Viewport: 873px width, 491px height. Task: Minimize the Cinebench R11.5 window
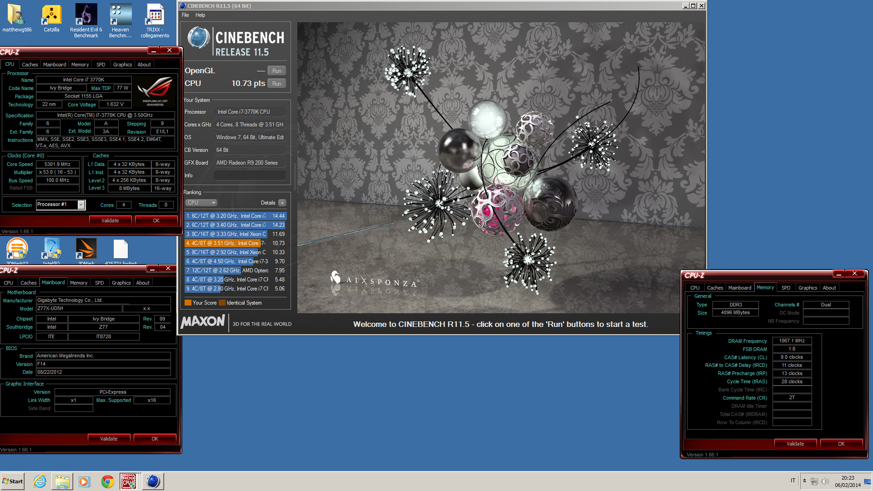click(685, 6)
